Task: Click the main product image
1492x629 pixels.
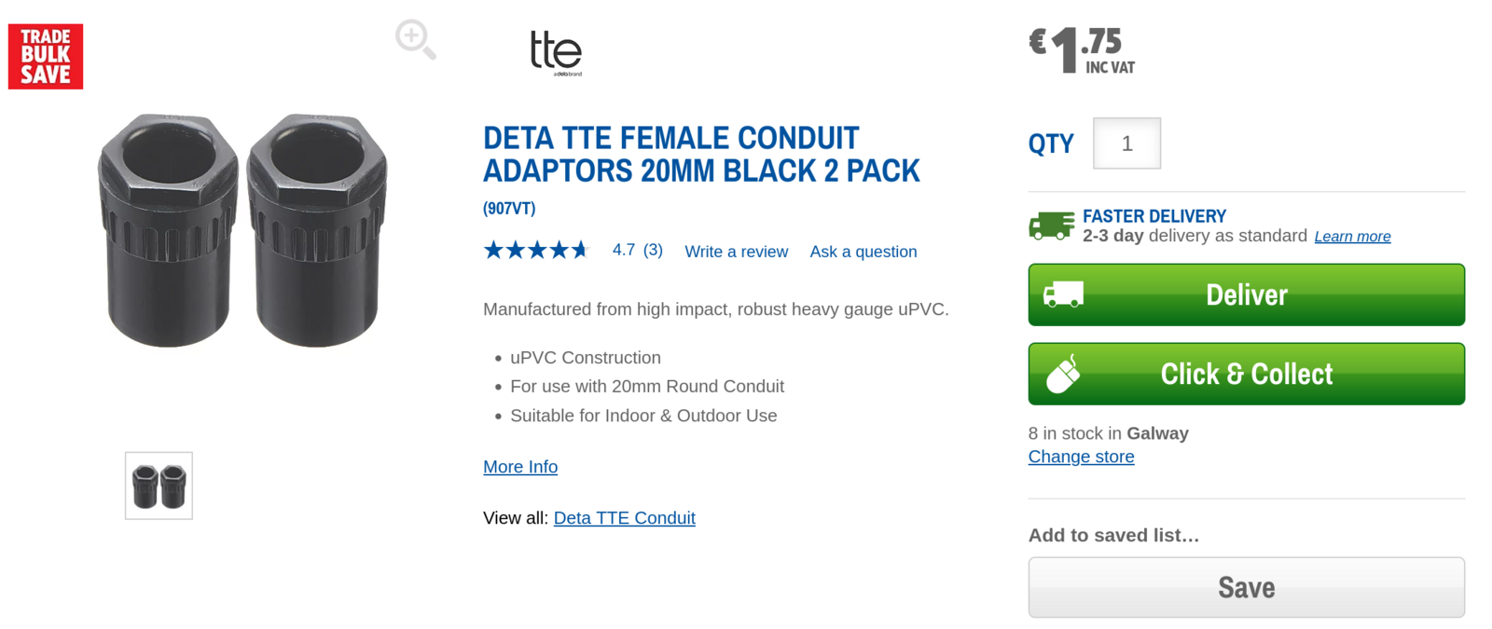Action: (x=242, y=231)
